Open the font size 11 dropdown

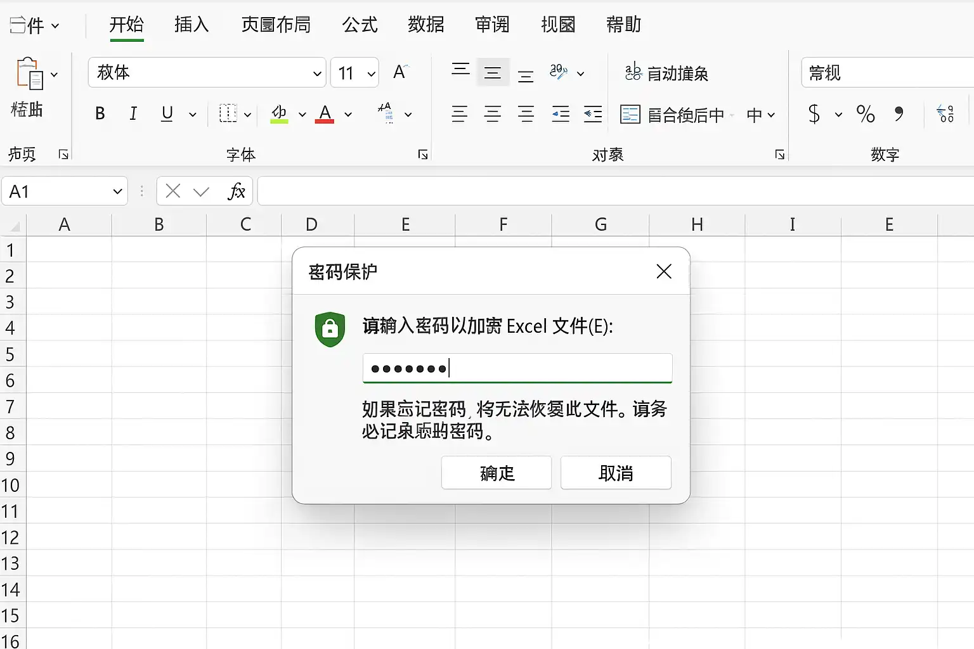(x=372, y=74)
